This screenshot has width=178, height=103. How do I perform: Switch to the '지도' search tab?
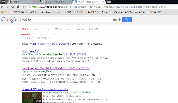tap(36, 29)
